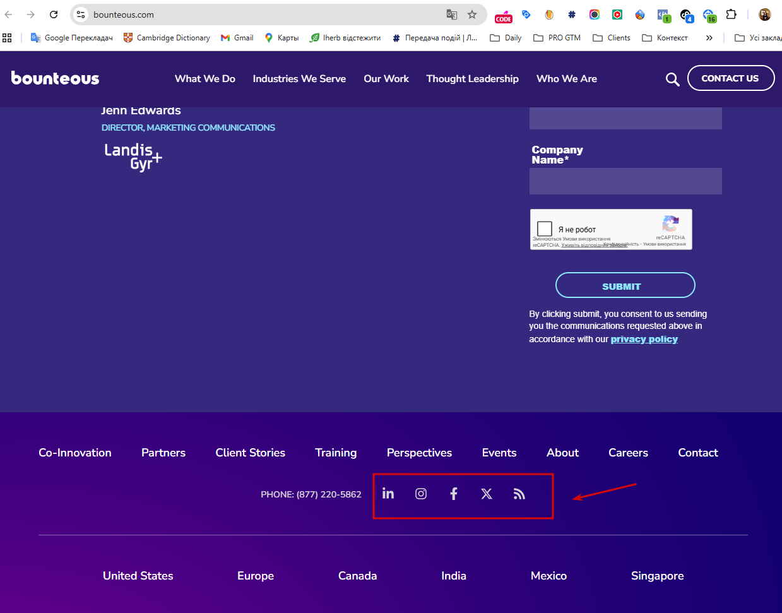
Task: Open the Cambridge Dictionary bookmark
Action: [167, 38]
